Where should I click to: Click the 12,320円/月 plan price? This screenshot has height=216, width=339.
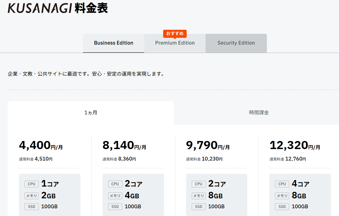(x=295, y=145)
